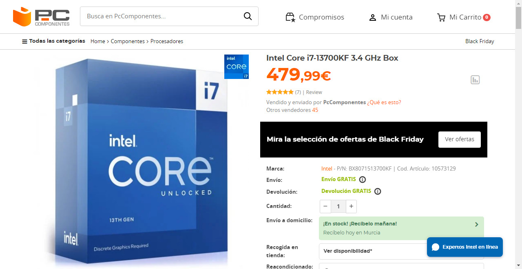Show info icon next to Envío GRATIS
This screenshot has height=269, width=522.
pos(363,179)
